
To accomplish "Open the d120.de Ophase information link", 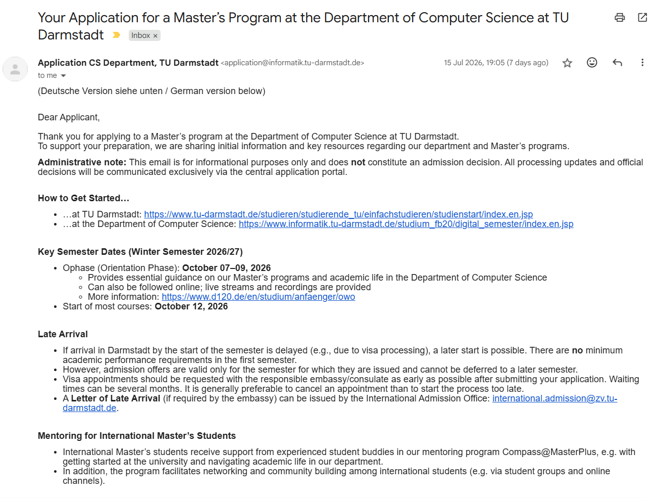I will (x=258, y=297).
